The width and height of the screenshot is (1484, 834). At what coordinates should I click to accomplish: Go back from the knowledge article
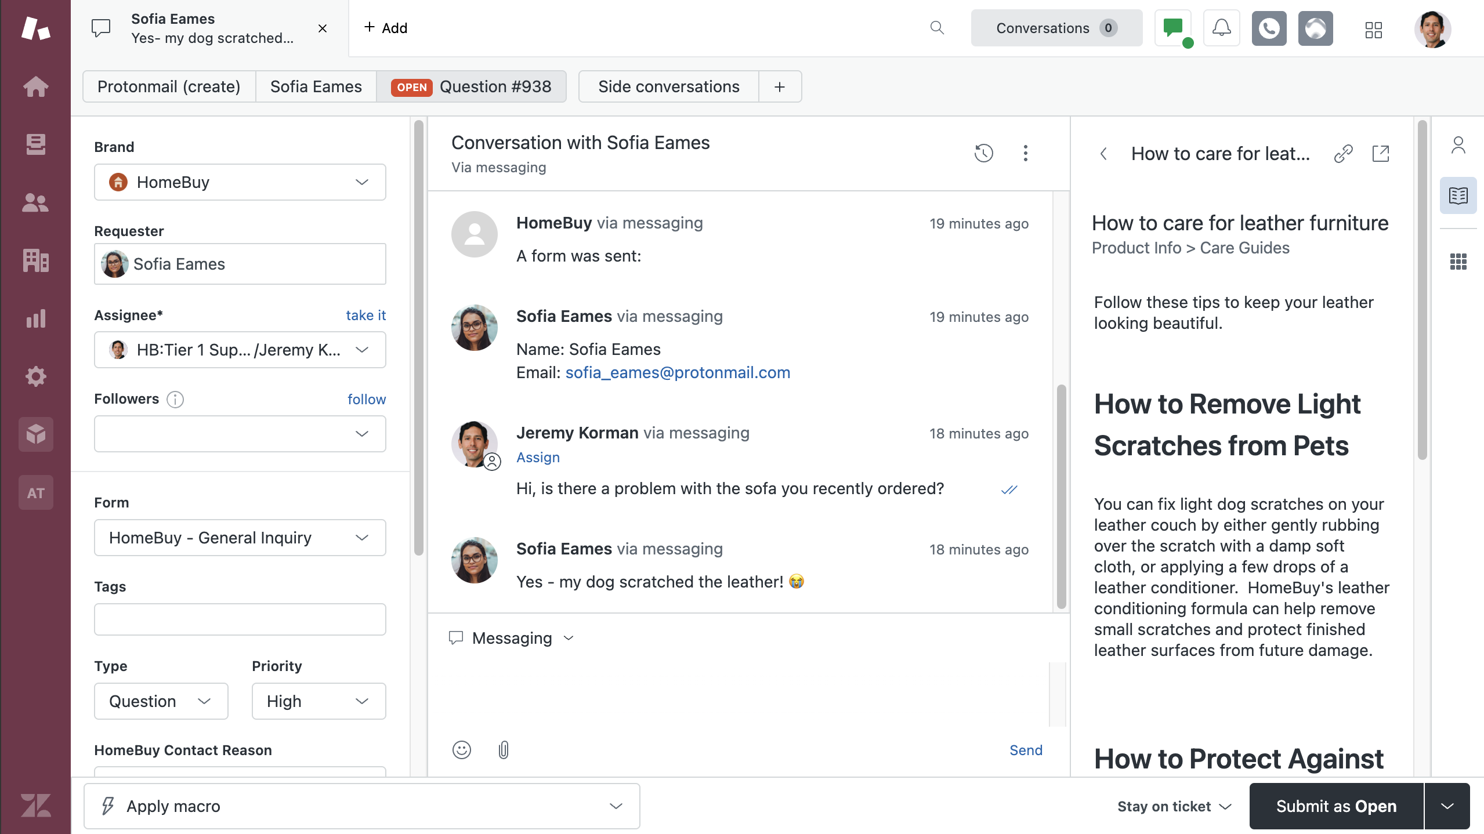point(1103,154)
